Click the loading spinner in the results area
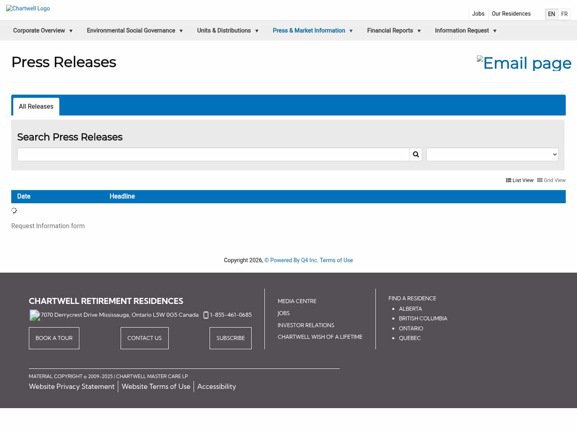This screenshot has width=577, height=433. coord(14,210)
